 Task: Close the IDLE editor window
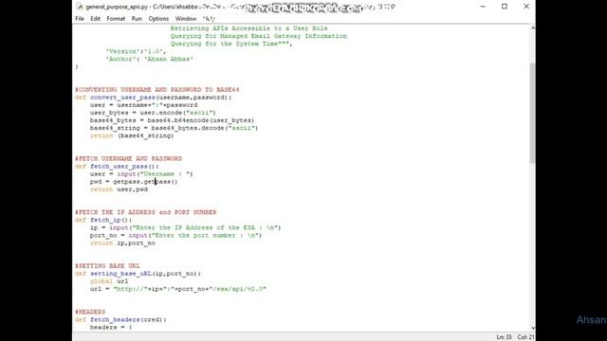pyautogui.click(x=526, y=7)
